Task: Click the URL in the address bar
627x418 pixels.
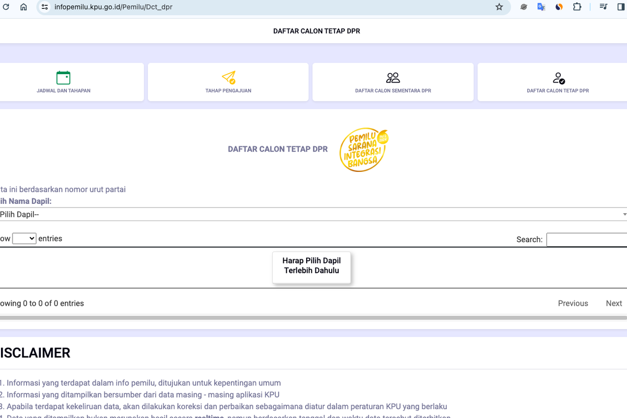Action: [113, 7]
